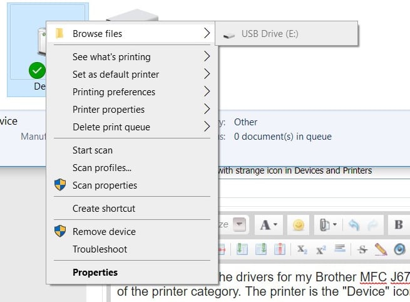The height and width of the screenshot is (302, 410).
Task: Toggle strikethrough text formatting
Action: tap(362, 249)
